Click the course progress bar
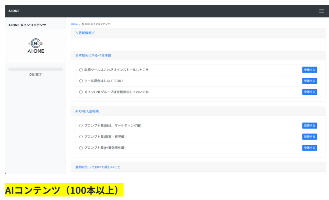The image size is (329, 200). (x=36, y=69)
